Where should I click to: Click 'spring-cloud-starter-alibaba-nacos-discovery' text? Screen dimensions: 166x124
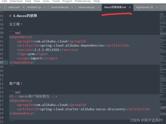[82, 109]
